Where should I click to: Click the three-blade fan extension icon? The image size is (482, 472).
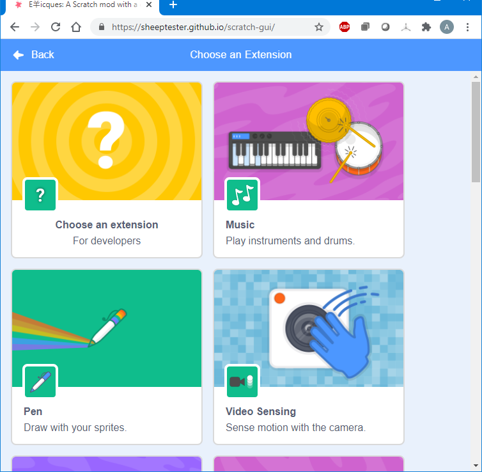(406, 28)
